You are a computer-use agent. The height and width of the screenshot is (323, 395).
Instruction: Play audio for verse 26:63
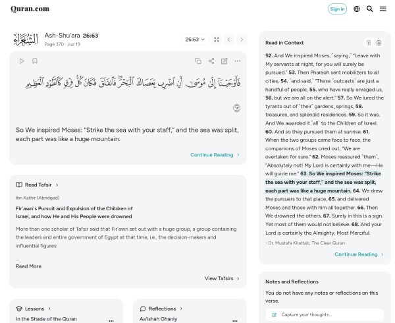[22, 61]
